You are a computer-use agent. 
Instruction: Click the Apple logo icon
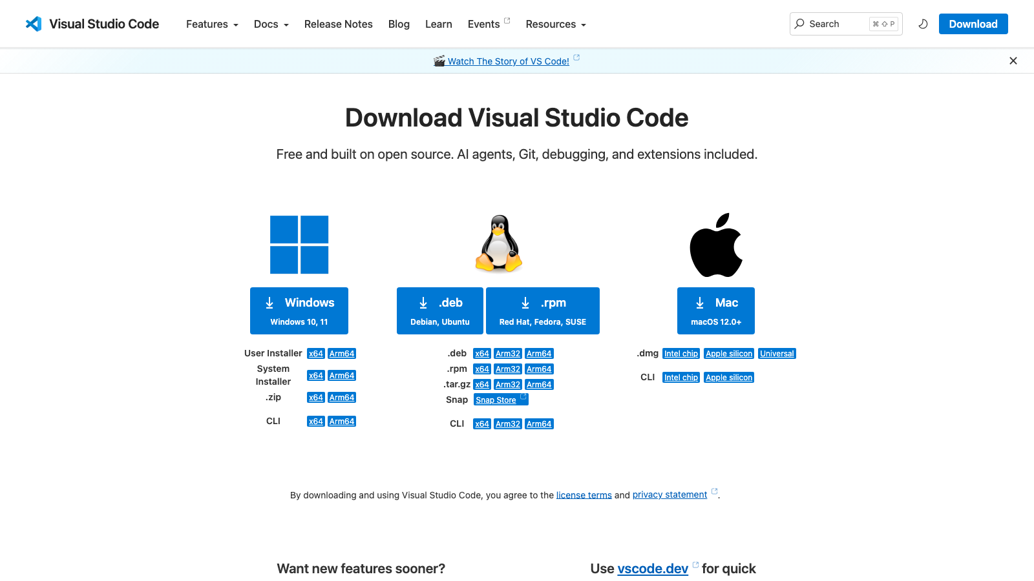(716, 245)
